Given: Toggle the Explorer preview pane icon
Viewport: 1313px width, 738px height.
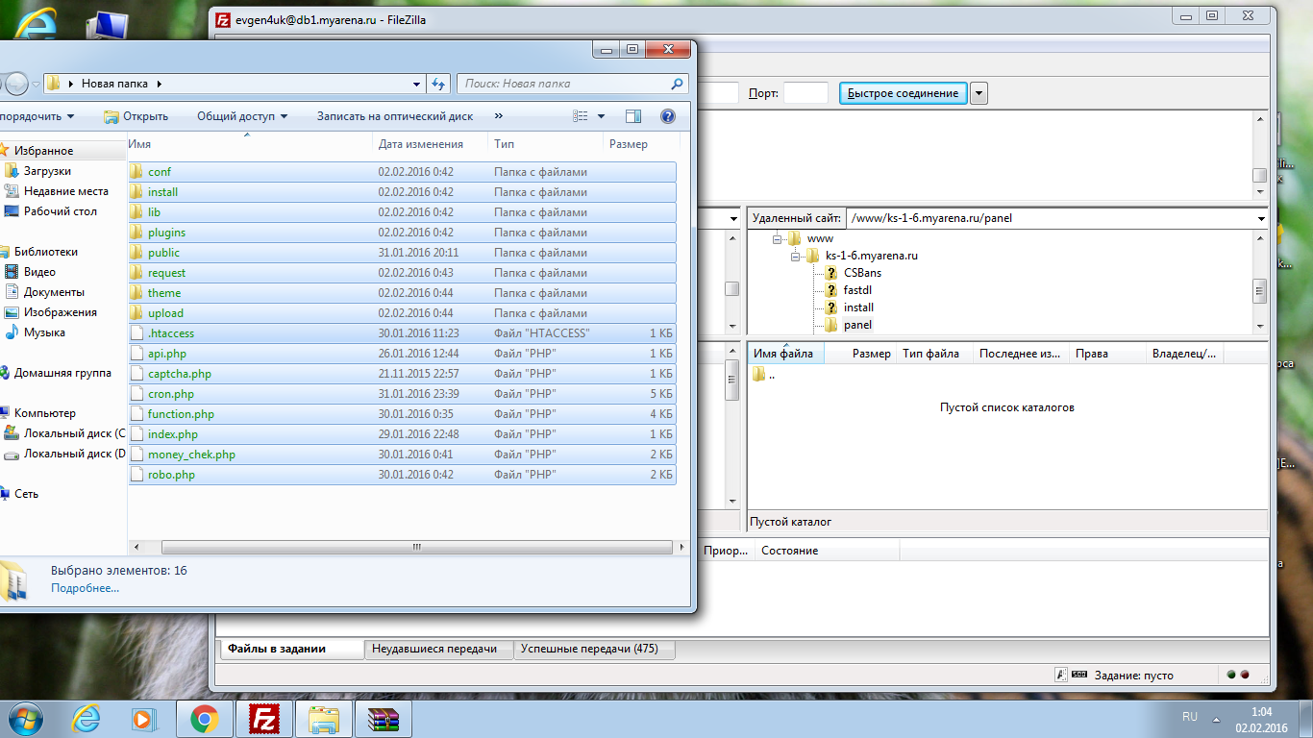Looking at the screenshot, I should point(632,116).
